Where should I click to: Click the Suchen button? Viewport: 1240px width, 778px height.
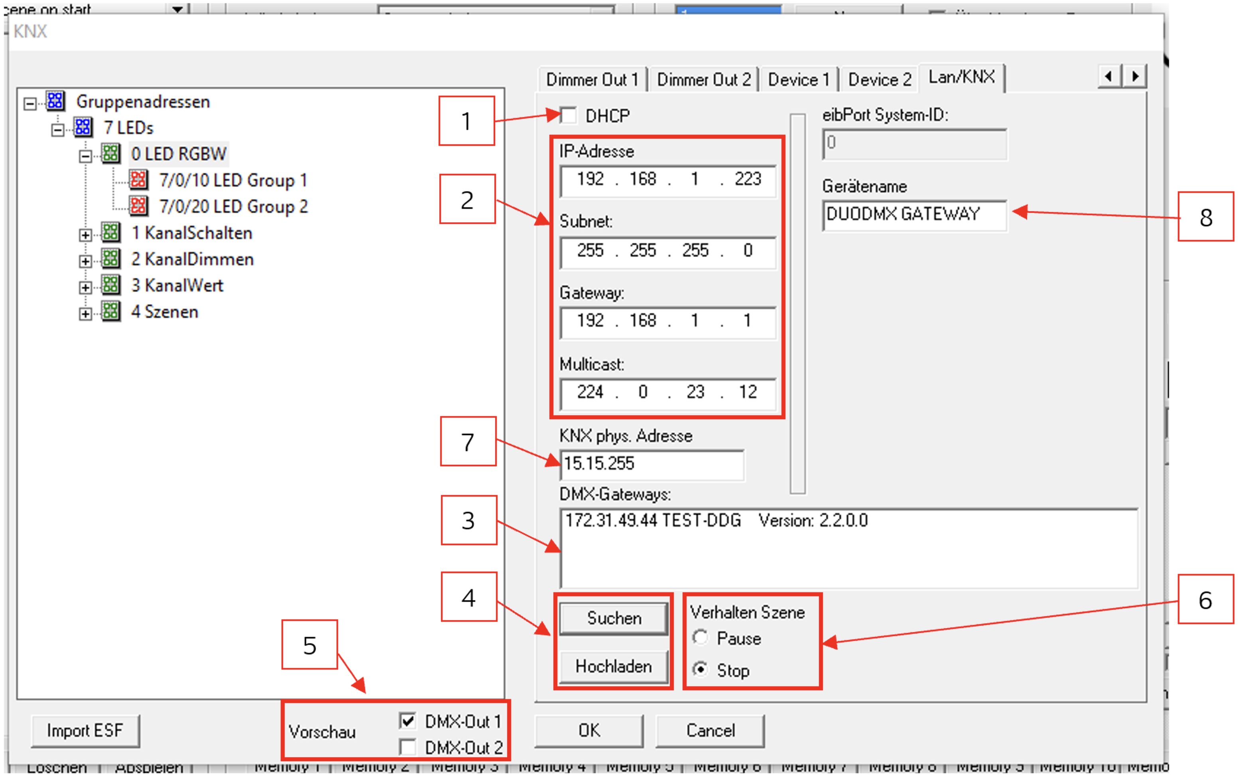point(614,618)
